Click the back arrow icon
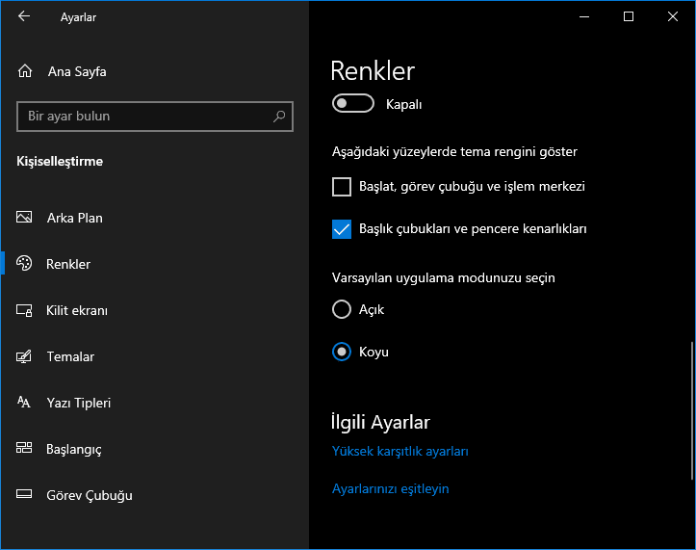The image size is (696, 550). click(24, 16)
